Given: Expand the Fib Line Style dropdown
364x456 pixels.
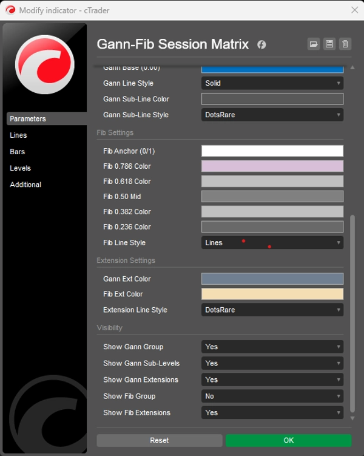Looking at the screenshot, I should (272, 243).
